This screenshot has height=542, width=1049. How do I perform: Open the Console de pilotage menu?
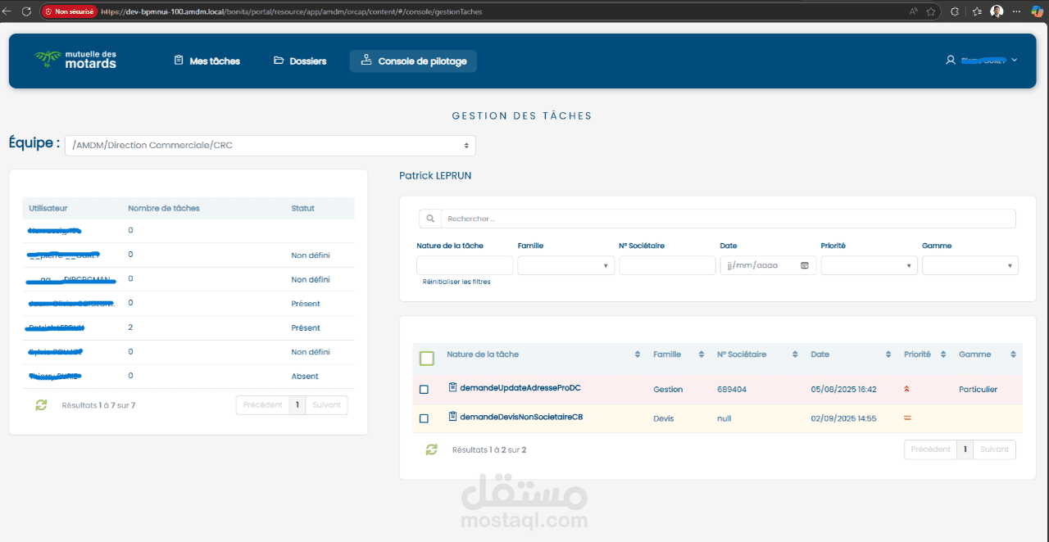413,61
